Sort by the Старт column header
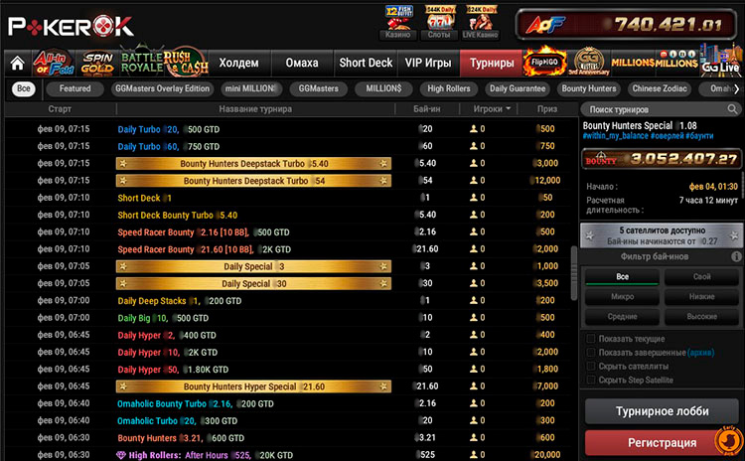 point(60,109)
